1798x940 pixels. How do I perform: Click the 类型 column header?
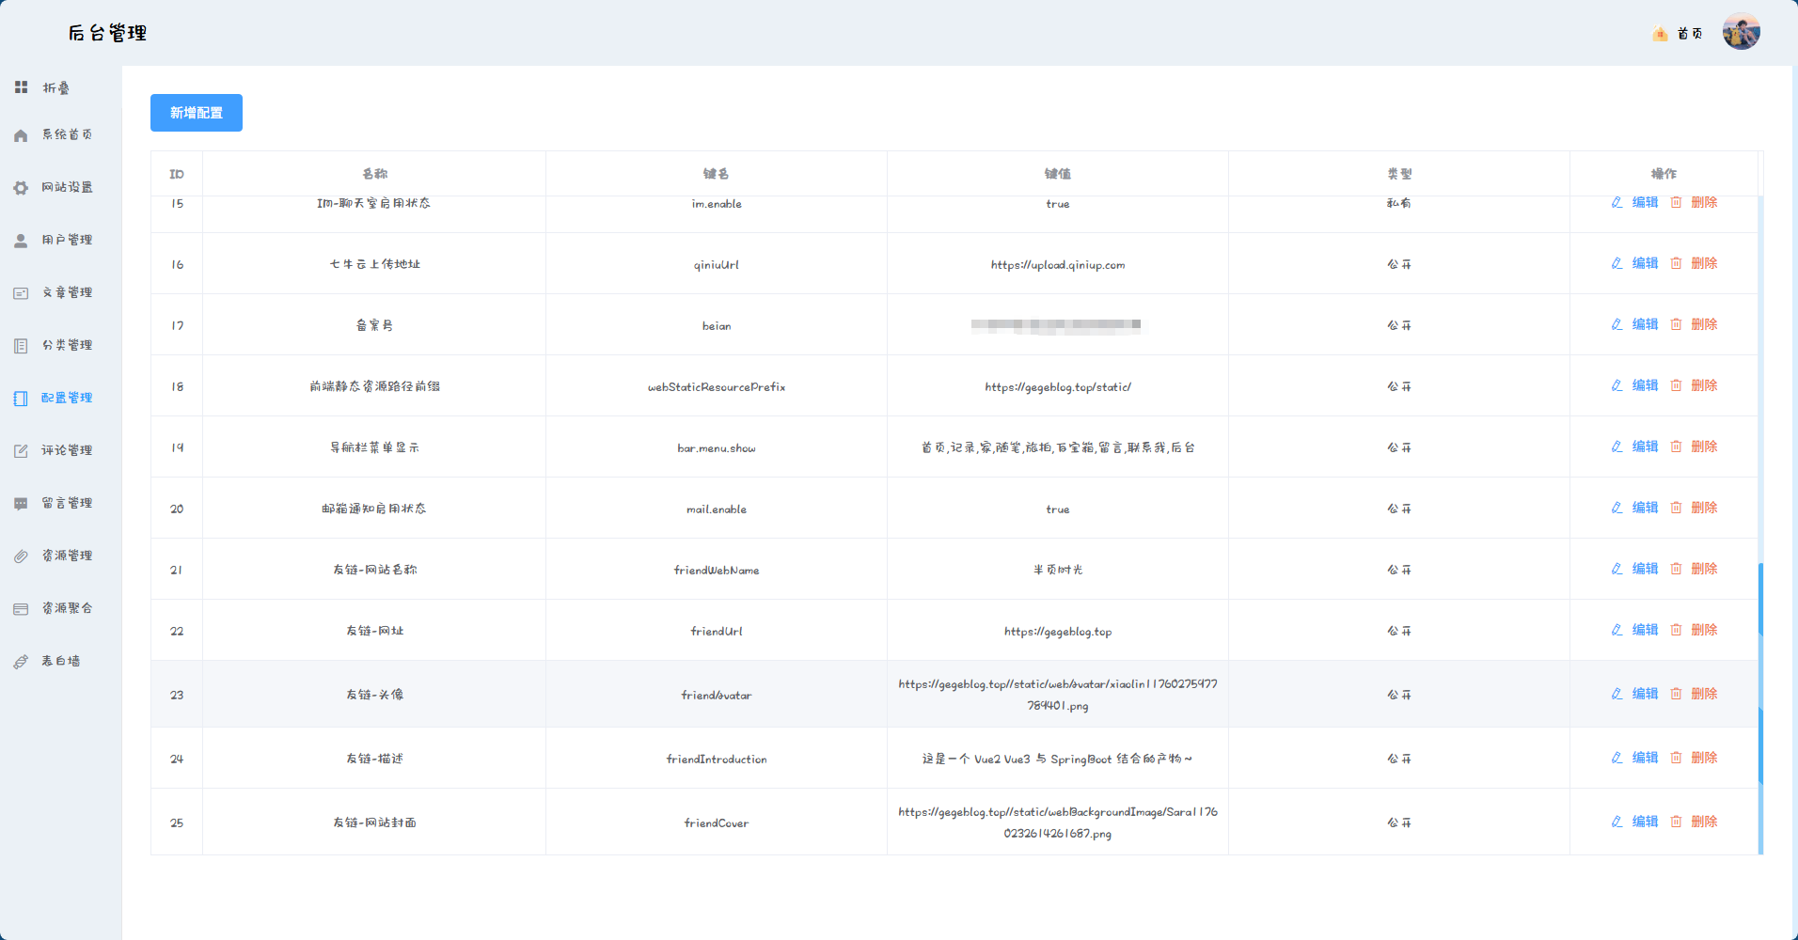1399,174
